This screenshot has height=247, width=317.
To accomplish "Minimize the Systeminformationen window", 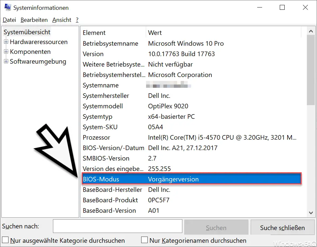I will (259, 8).
